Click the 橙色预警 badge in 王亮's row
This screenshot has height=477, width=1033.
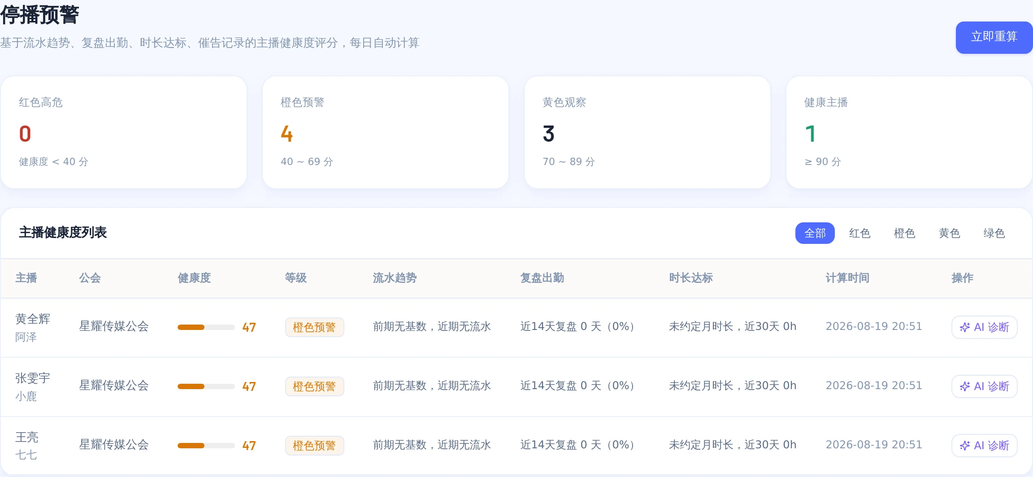(314, 446)
